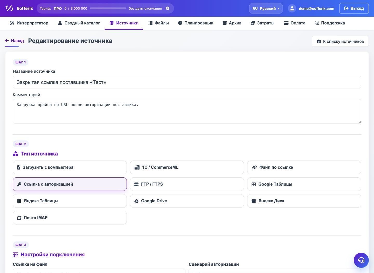Select Яндекс Диск source type

click(x=304, y=201)
